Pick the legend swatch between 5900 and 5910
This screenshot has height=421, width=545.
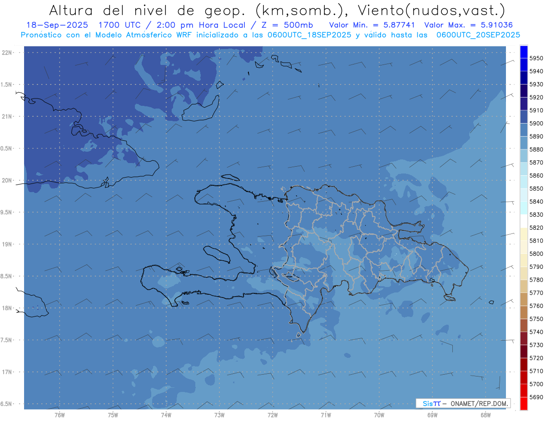[524, 117]
